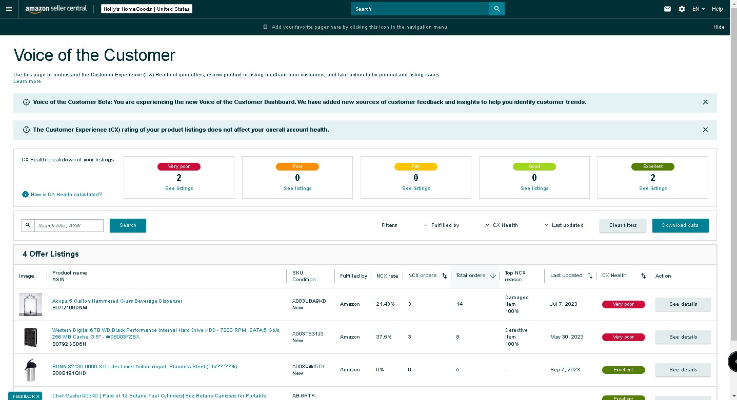Focus the top Search input field
The image size is (737, 400).
pos(420,9)
